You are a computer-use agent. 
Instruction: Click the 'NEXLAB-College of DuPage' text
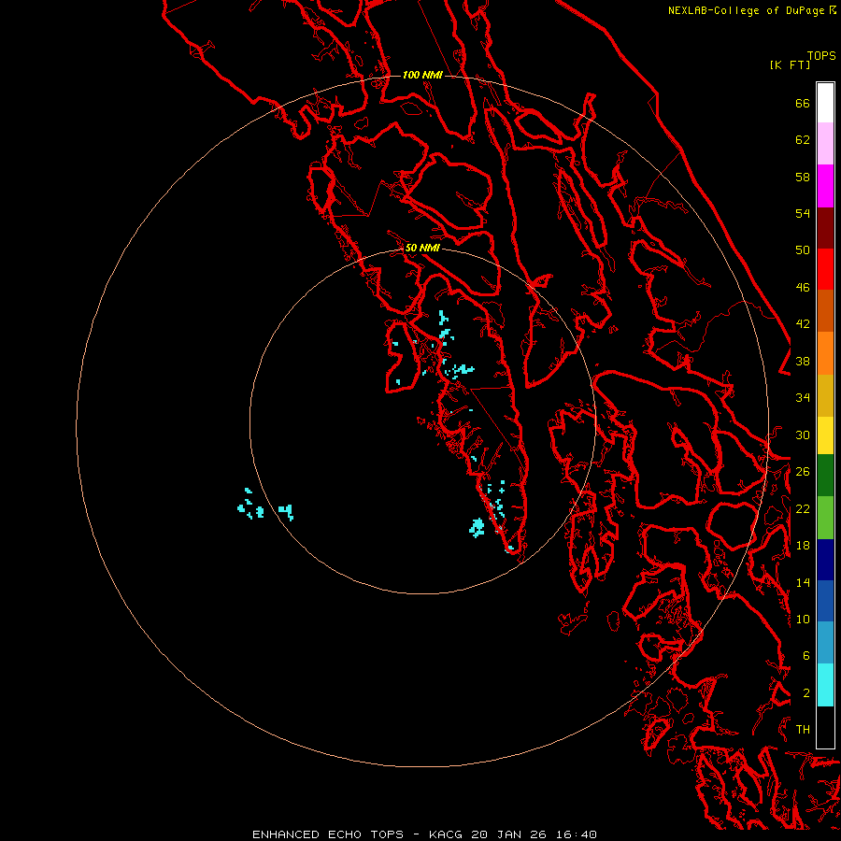(x=747, y=10)
